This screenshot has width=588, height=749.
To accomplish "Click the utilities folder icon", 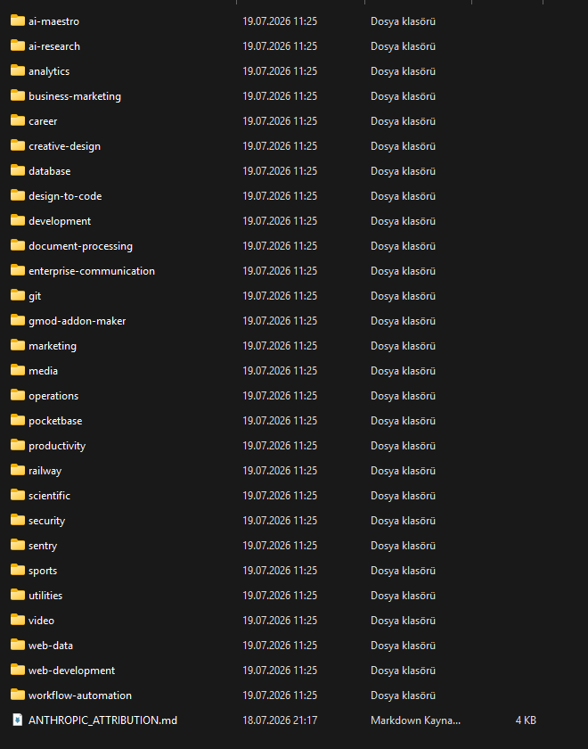I will (18, 595).
